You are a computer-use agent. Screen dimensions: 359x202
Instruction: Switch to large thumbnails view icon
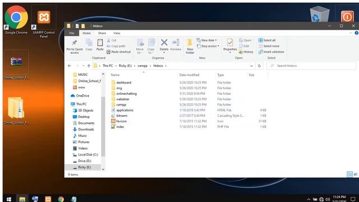click(x=355, y=175)
